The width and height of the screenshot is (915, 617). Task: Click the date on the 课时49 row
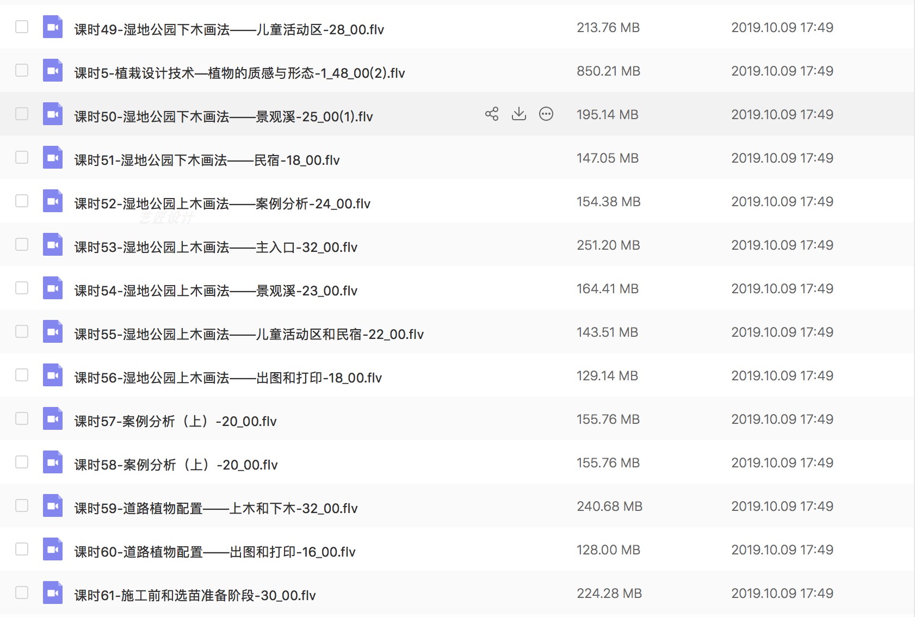tap(782, 27)
